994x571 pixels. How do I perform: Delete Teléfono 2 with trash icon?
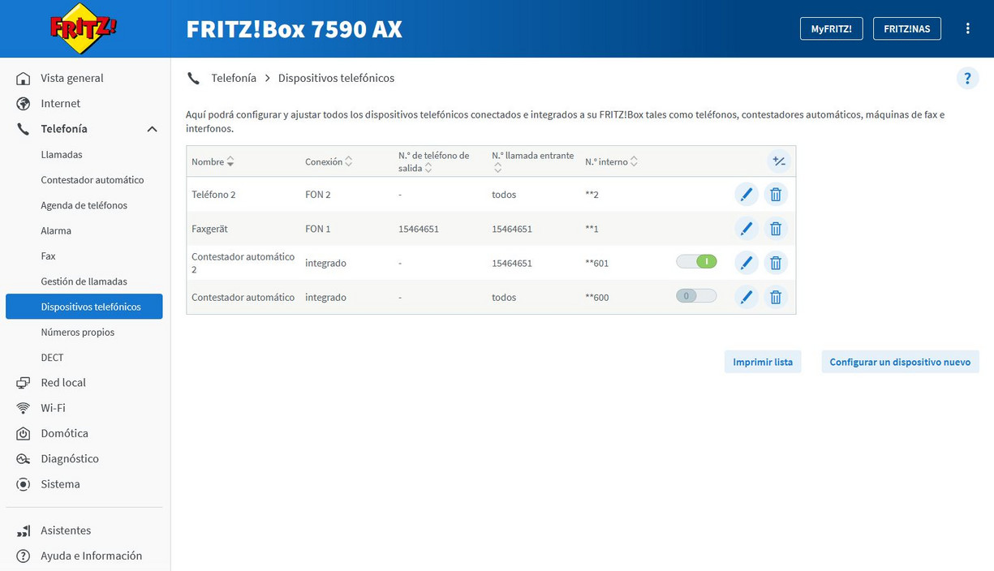(x=776, y=195)
